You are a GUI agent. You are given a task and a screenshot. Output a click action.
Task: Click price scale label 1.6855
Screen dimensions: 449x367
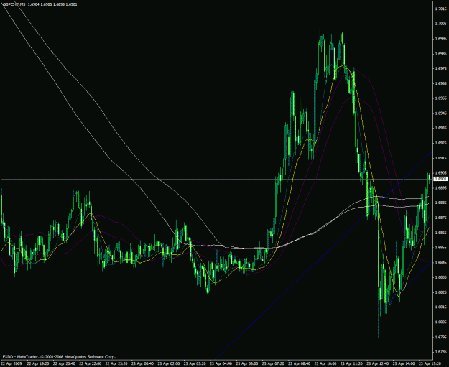click(x=440, y=248)
